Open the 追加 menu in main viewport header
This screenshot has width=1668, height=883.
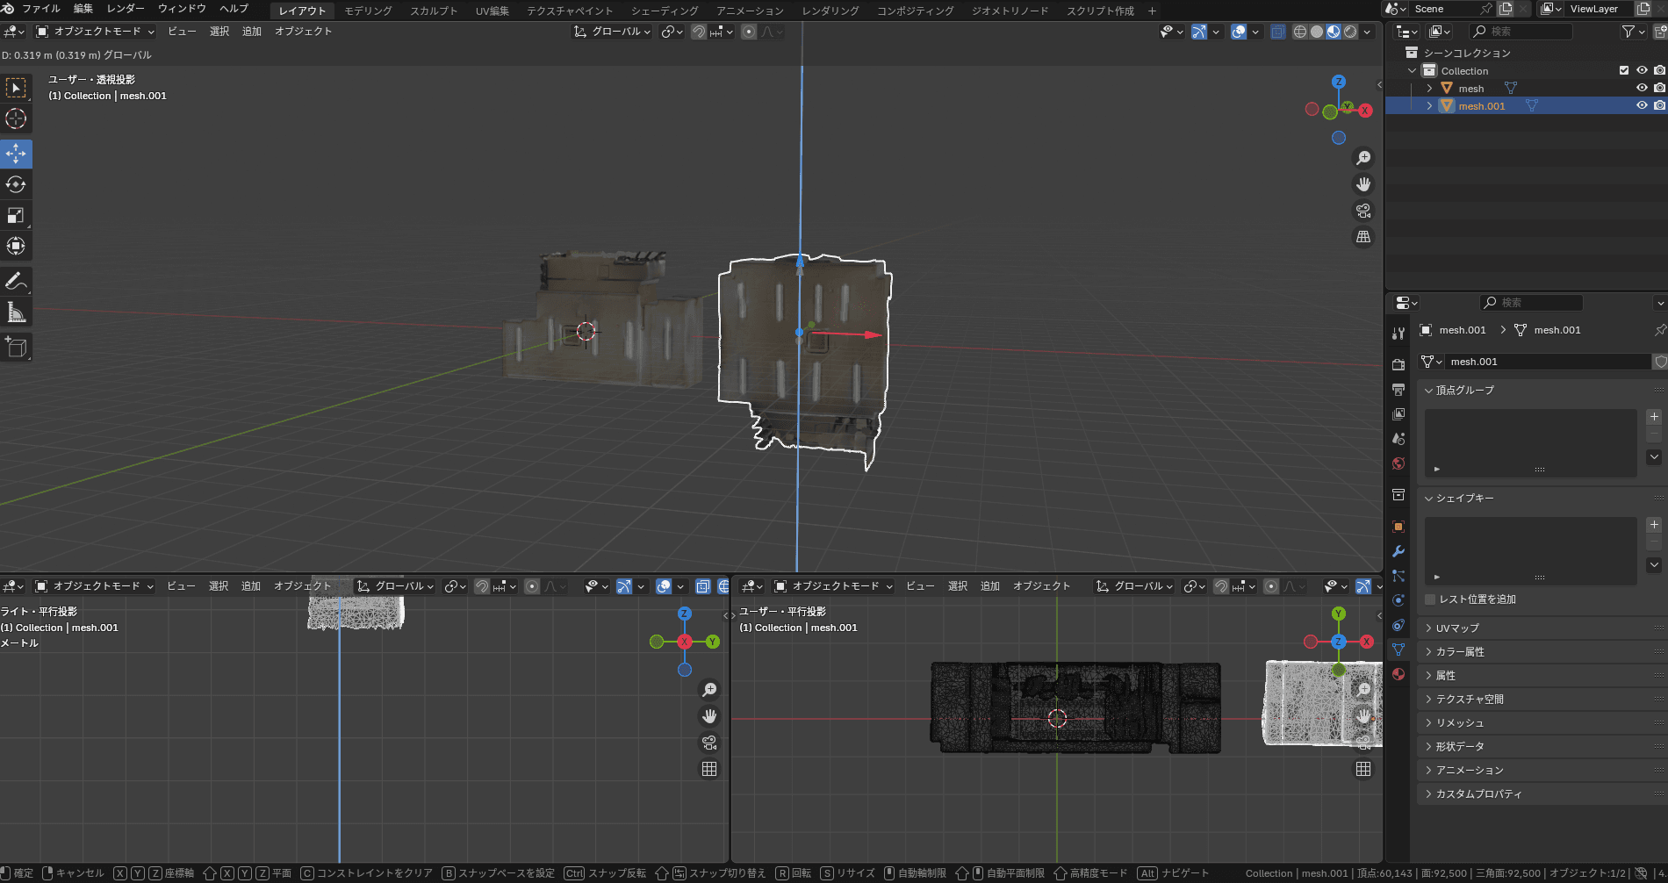coord(252,32)
